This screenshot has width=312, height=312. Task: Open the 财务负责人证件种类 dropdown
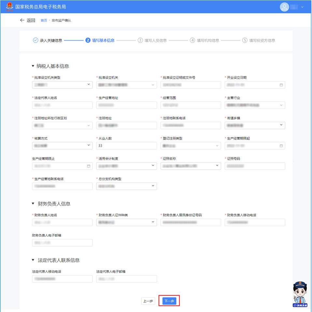click(x=153, y=222)
